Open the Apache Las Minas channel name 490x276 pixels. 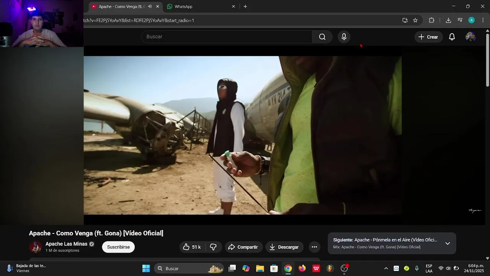pyautogui.click(x=67, y=244)
